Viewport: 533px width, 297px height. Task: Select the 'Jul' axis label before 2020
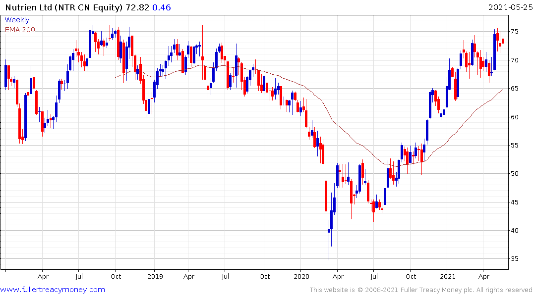(225, 276)
